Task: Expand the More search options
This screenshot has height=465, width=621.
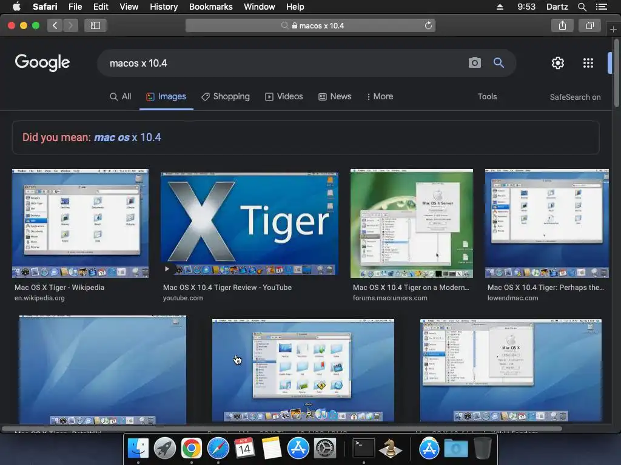Action: [x=380, y=96]
